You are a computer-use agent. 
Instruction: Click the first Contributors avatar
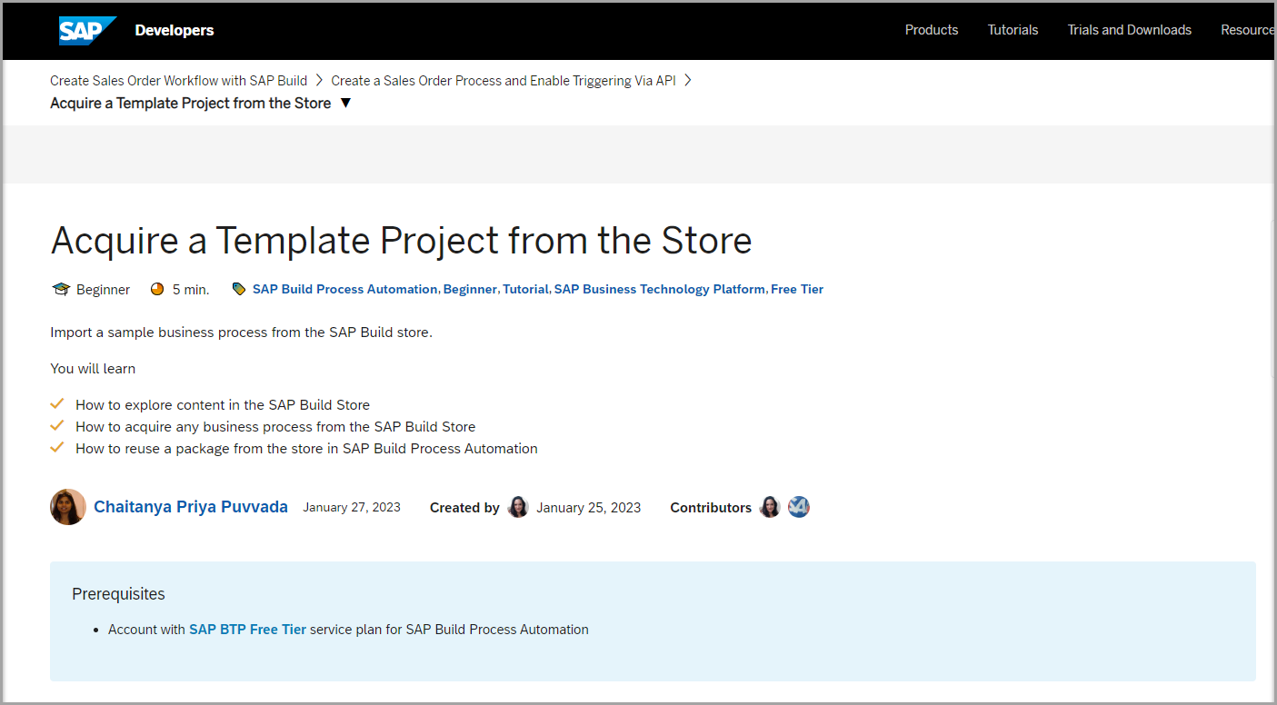[770, 507]
